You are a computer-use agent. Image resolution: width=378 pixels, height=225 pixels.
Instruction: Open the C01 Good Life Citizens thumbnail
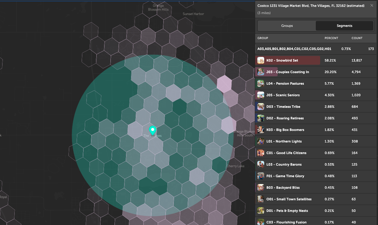coord(261,153)
